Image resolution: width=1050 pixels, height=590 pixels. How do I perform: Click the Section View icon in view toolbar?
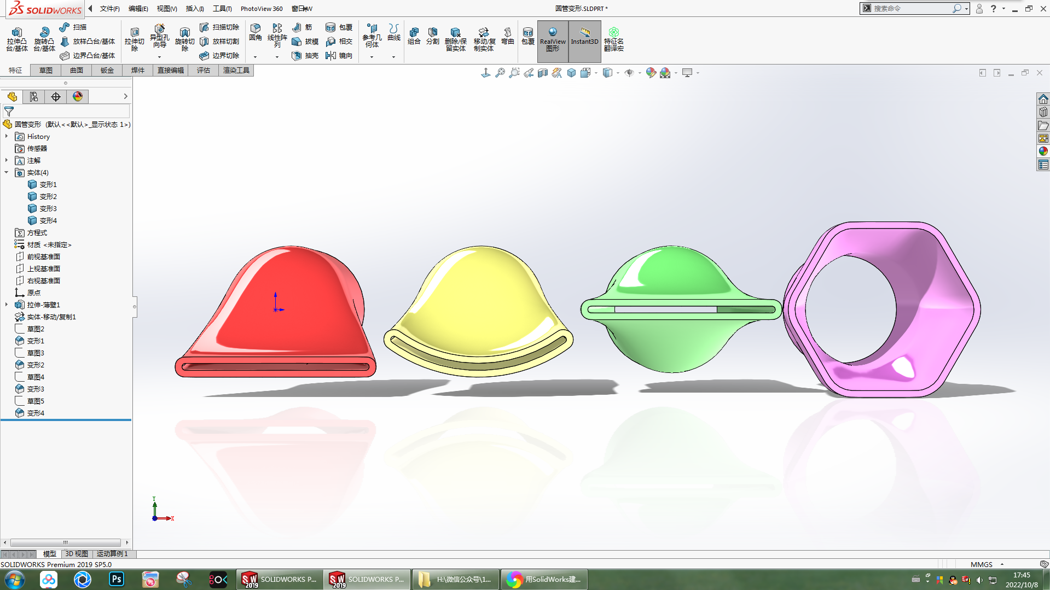pyautogui.click(x=543, y=73)
